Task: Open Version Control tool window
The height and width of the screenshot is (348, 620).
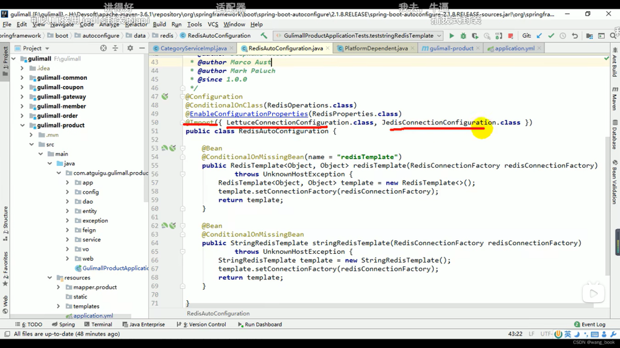Action: click(x=201, y=324)
